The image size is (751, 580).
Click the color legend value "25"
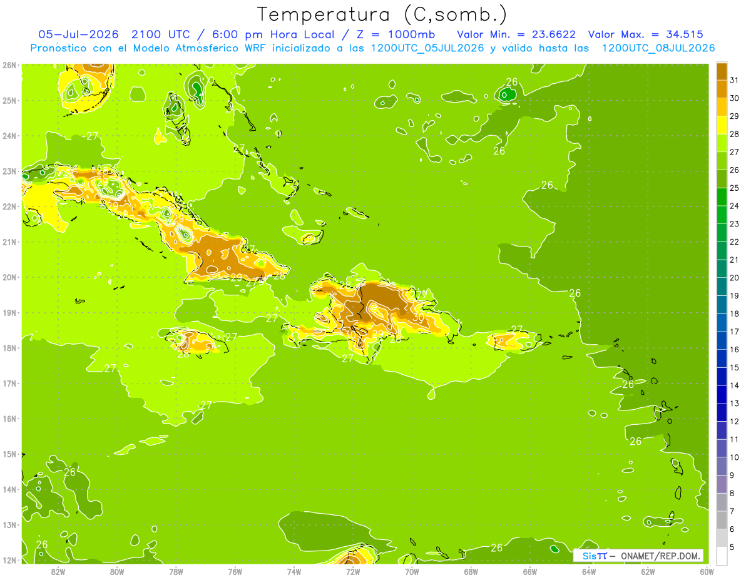tap(735, 188)
